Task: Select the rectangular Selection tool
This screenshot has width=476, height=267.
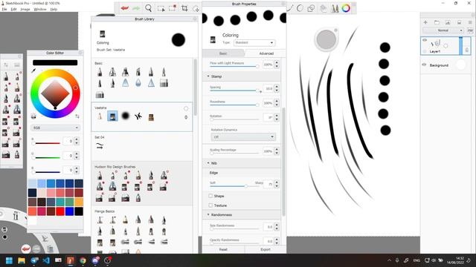Action: pos(161,8)
